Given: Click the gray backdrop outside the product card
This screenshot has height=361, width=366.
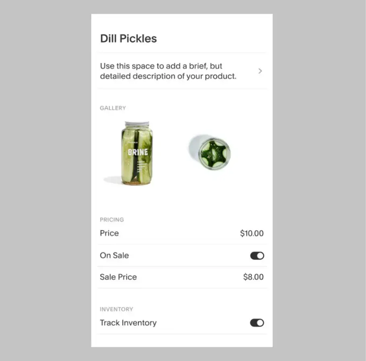Looking at the screenshot, I should click(x=45, y=180).
